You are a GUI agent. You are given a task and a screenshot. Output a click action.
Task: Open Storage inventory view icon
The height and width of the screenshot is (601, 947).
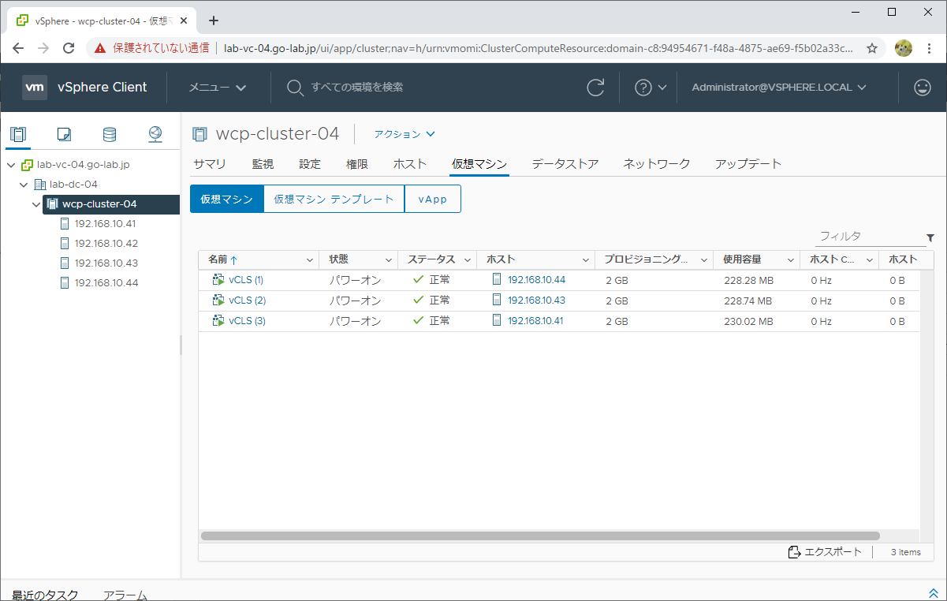tap(110, 134)
